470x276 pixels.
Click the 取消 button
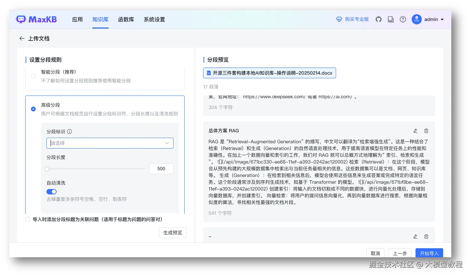click(x=375, y=253)
